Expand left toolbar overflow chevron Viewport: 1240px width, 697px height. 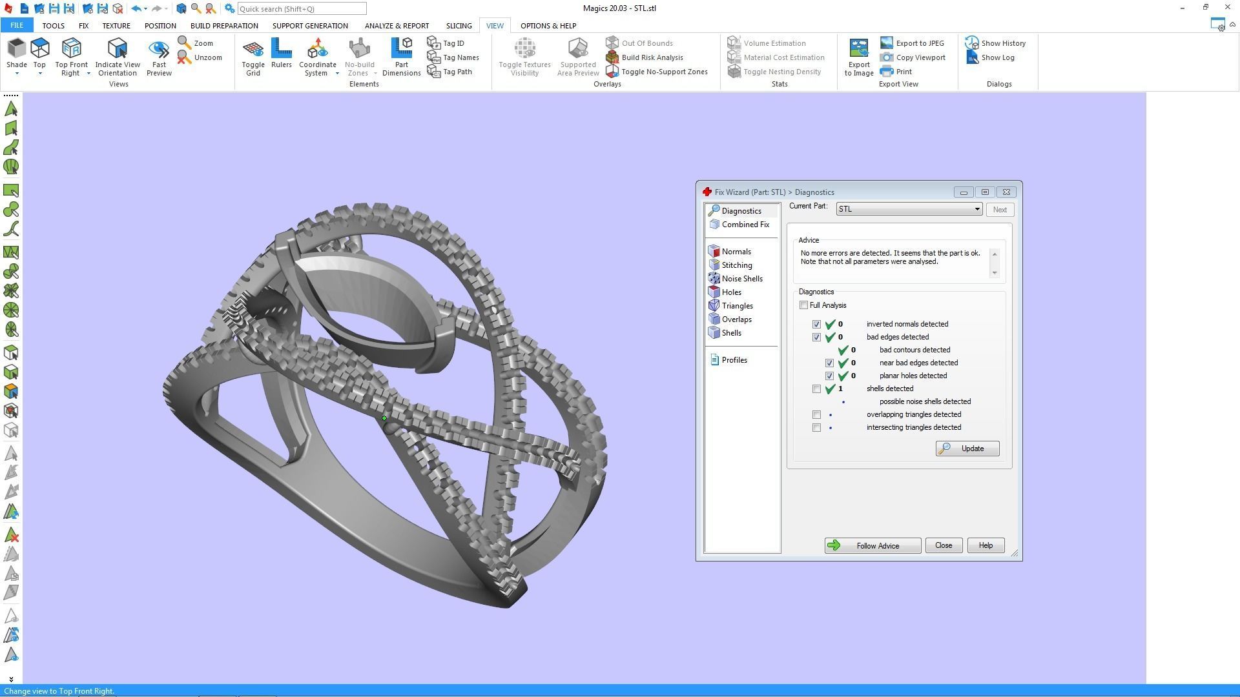pyautogui.click(x=11, y=679)
